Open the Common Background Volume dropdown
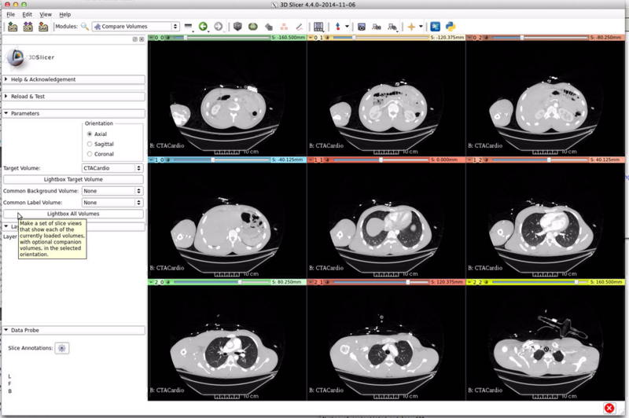This screenshot has width=629, height=418. click(112, 191)
